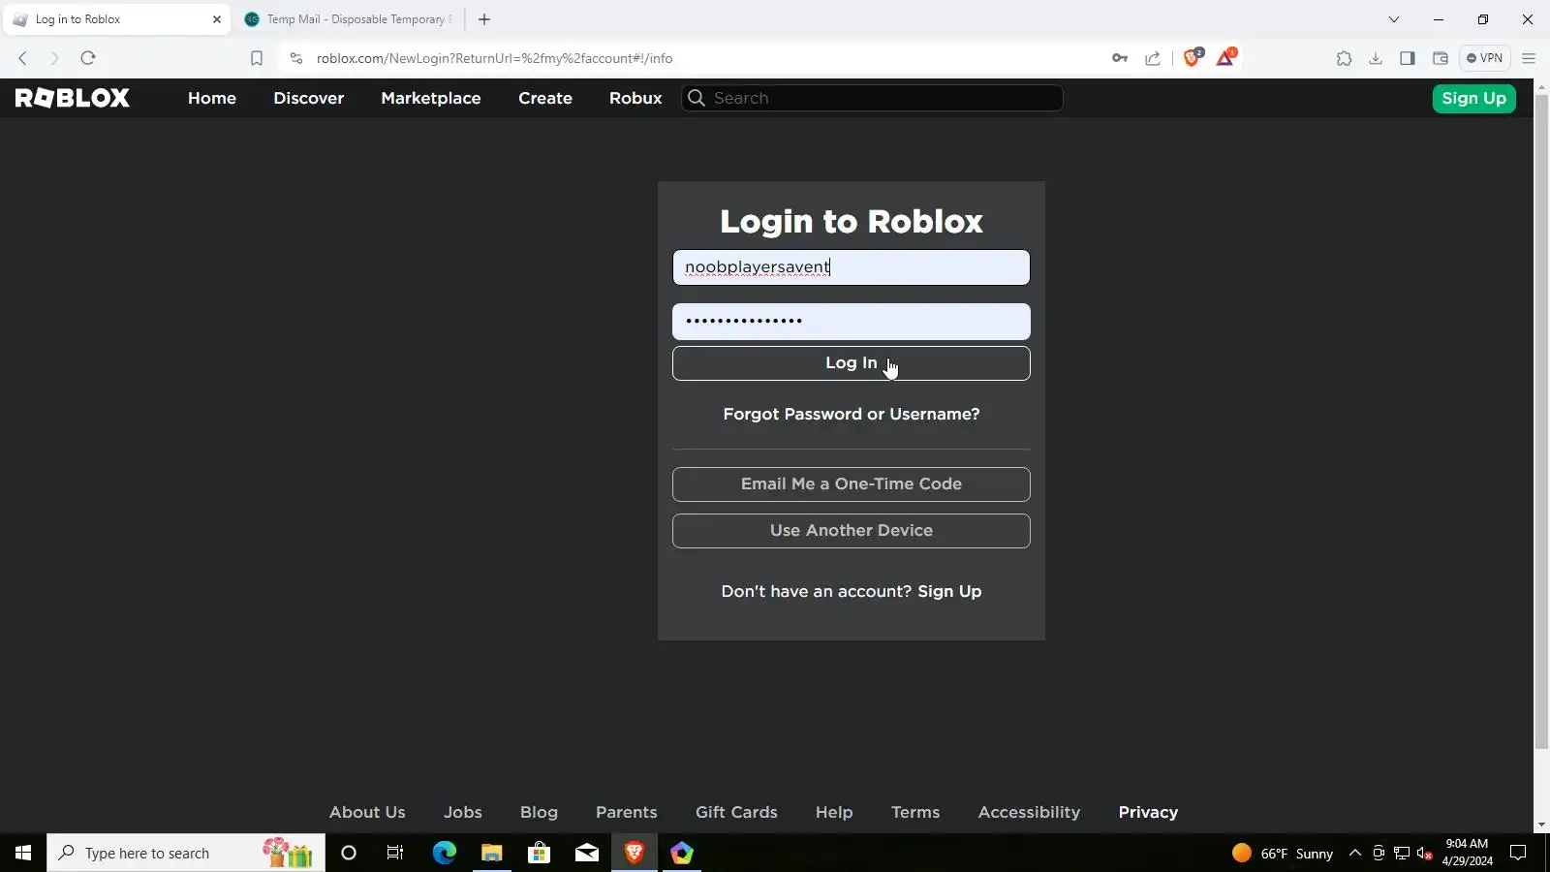The width and height of the screenshot is (1550, 872).
Task: Click the password field
Action: click(852, 322)
